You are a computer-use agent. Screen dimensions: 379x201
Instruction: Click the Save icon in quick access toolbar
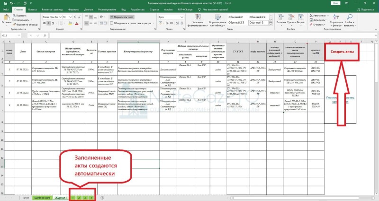coord(4,3)
